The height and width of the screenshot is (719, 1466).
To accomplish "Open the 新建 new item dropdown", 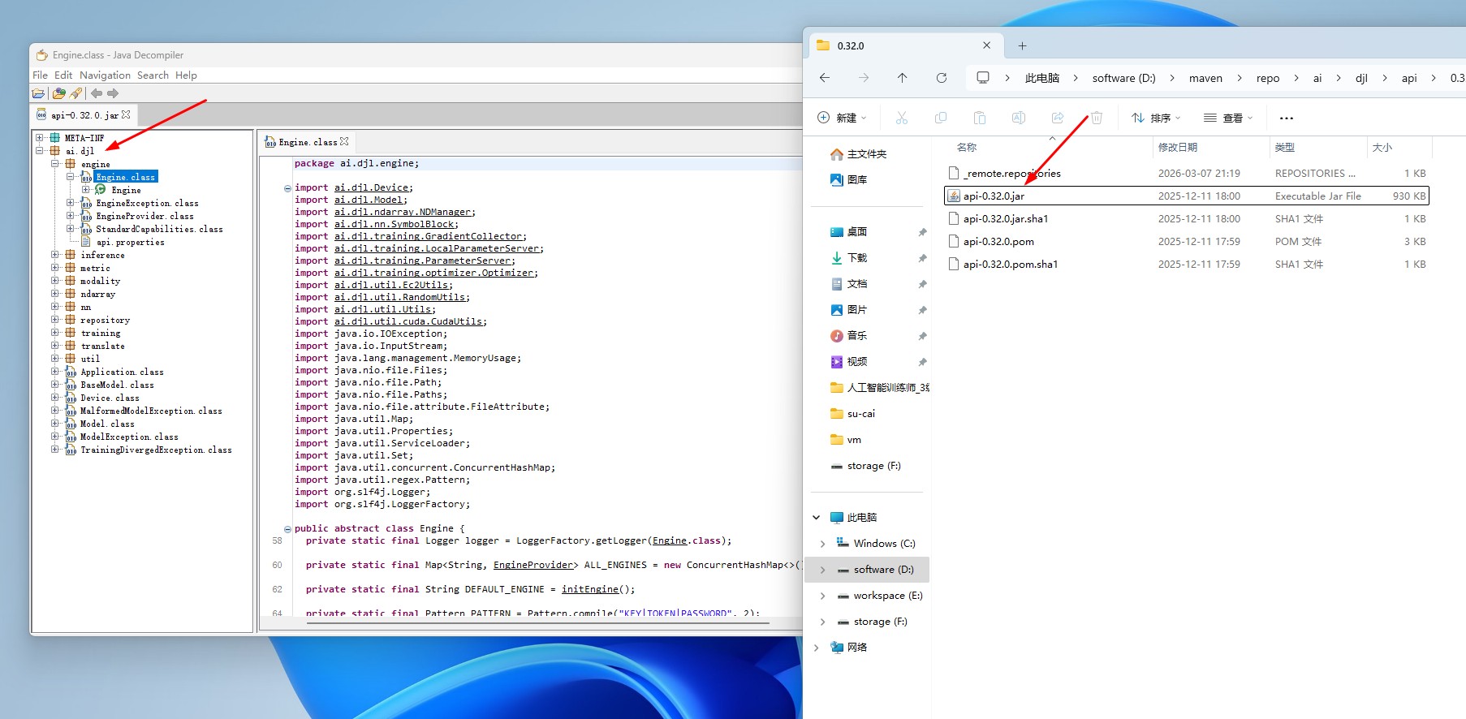I will pyautogui.click(x=842, y=118).
